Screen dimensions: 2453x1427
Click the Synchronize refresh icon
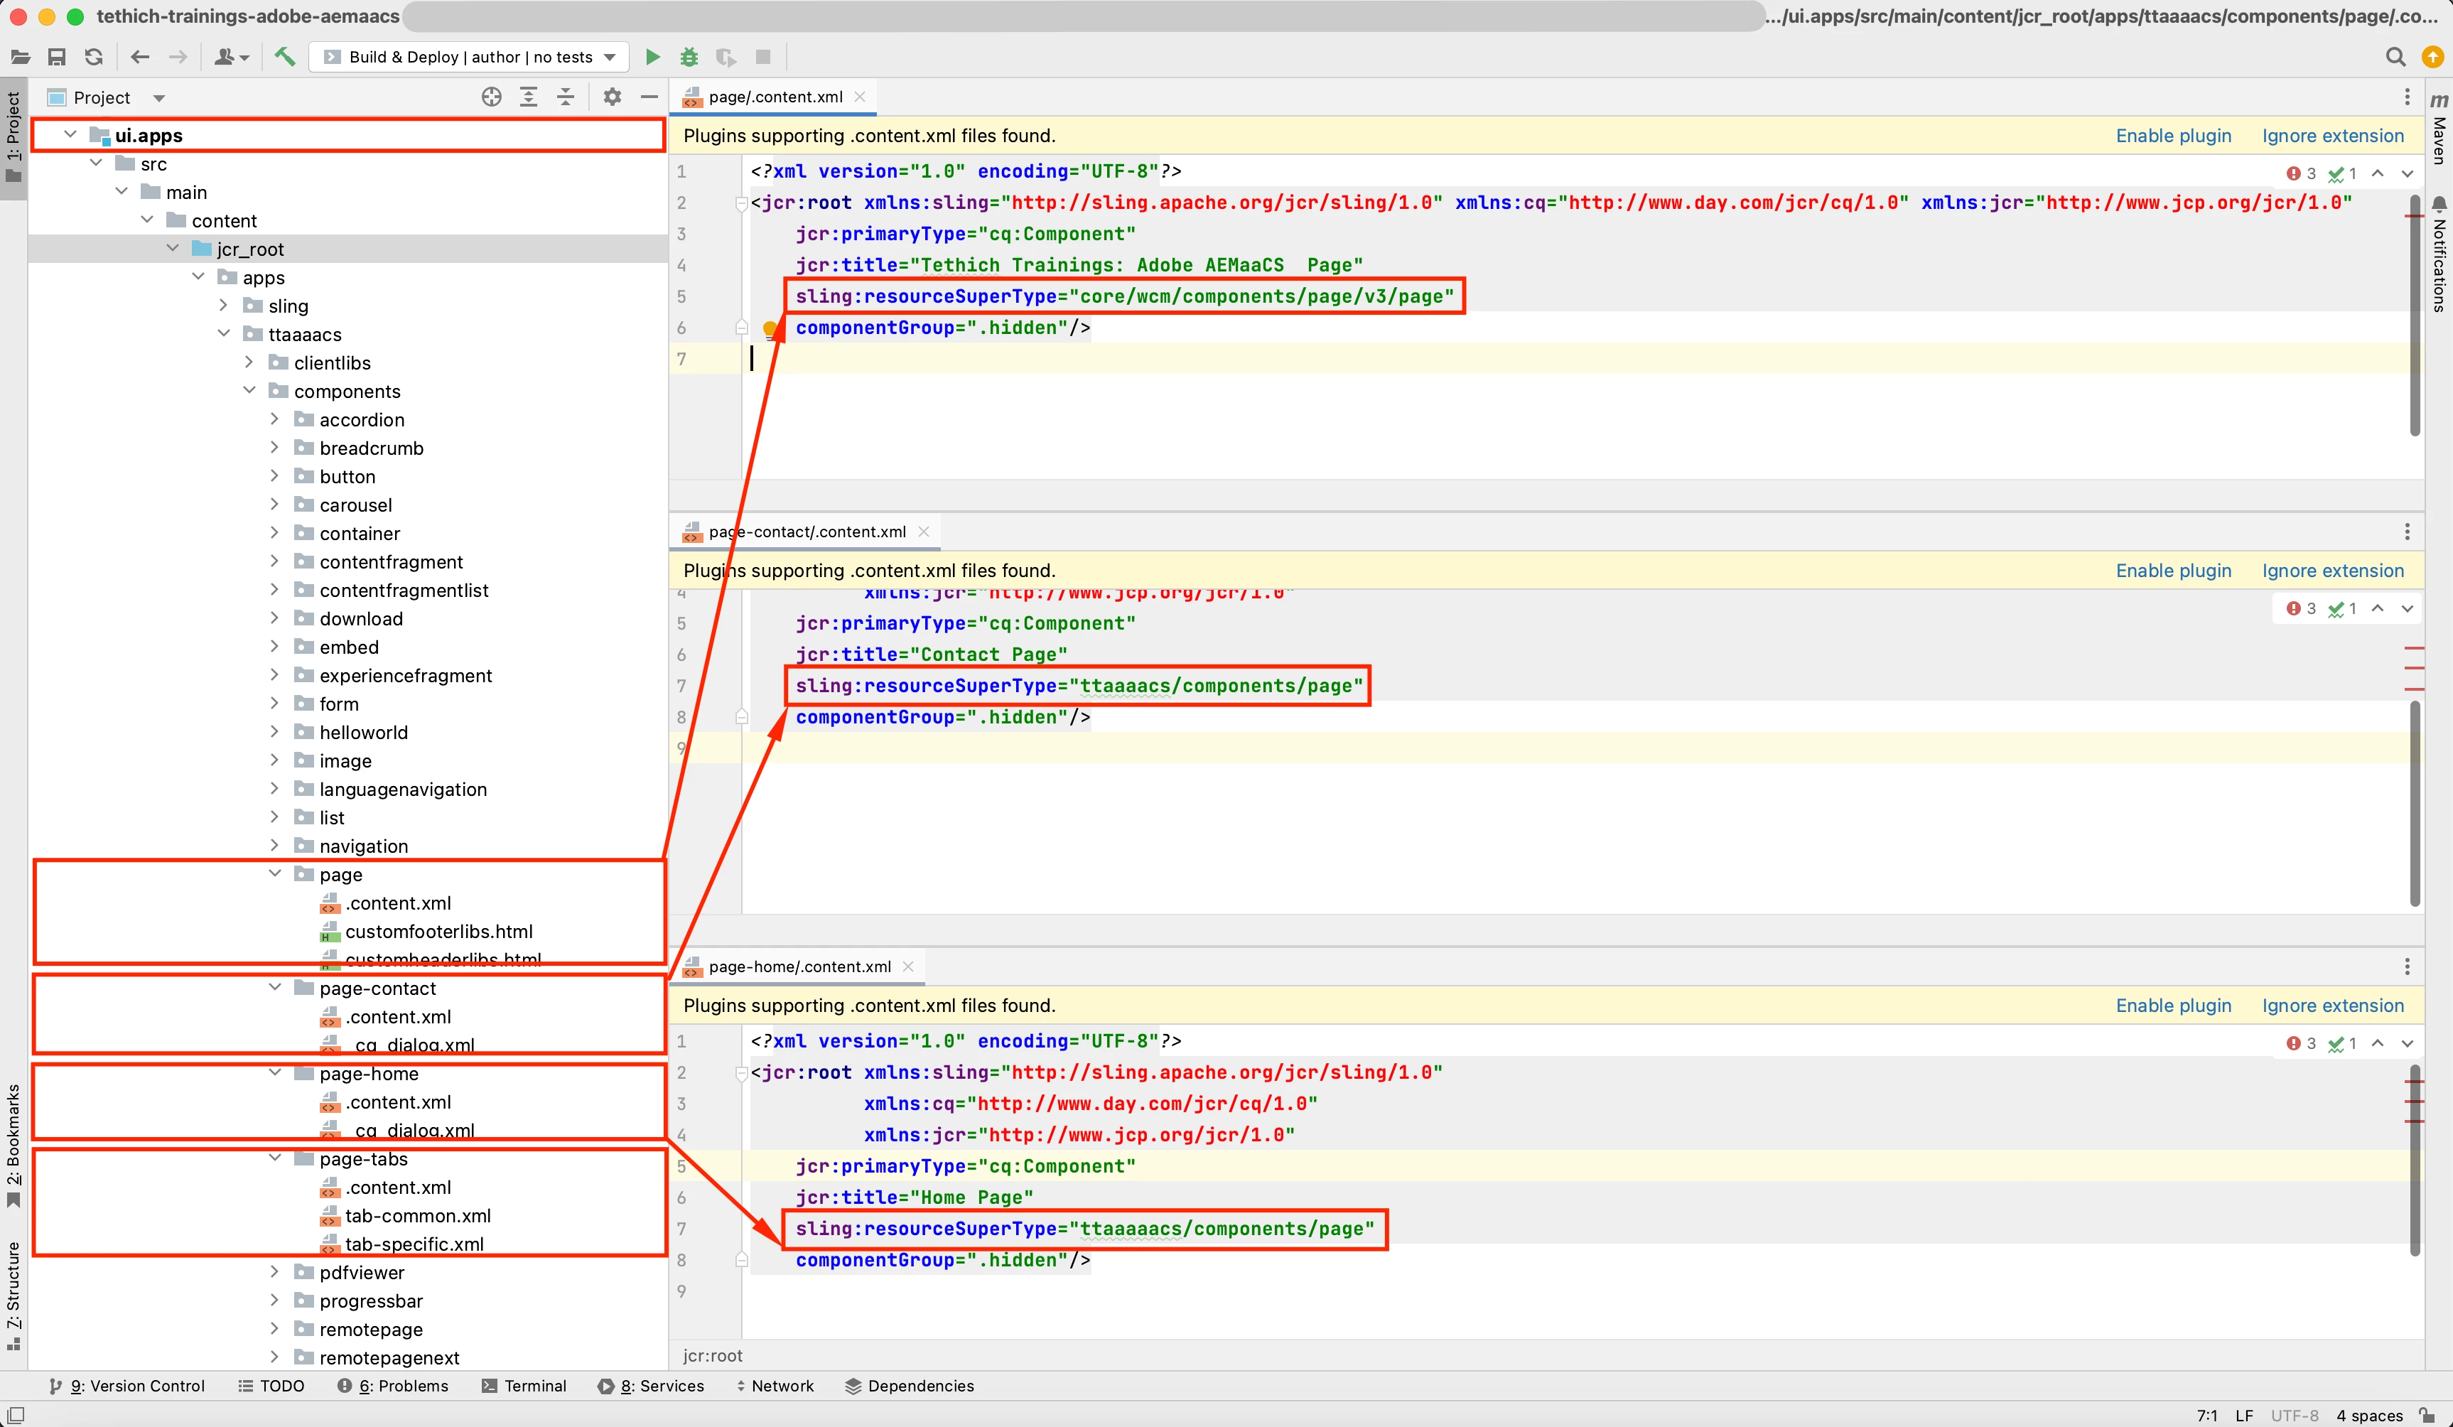94,58
